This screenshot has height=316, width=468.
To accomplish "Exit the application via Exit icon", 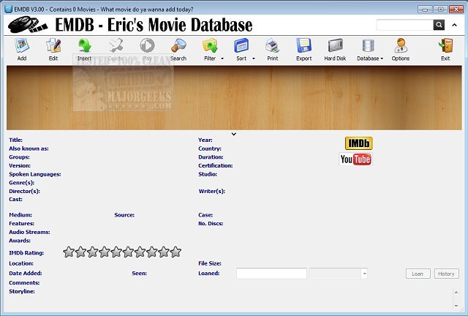I will (445, 48).
